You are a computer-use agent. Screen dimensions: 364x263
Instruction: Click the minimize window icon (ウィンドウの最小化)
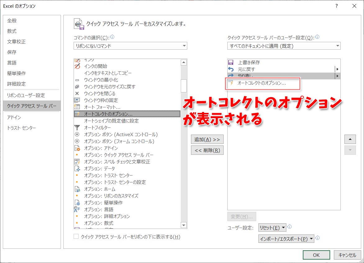[x=77, y=80]
